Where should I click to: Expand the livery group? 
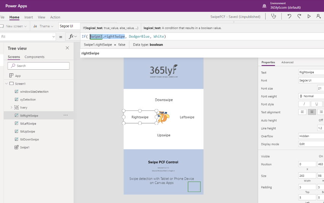coord(11,107)
